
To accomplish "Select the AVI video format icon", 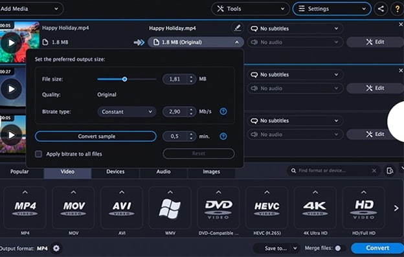I will [x=122, y=208].
